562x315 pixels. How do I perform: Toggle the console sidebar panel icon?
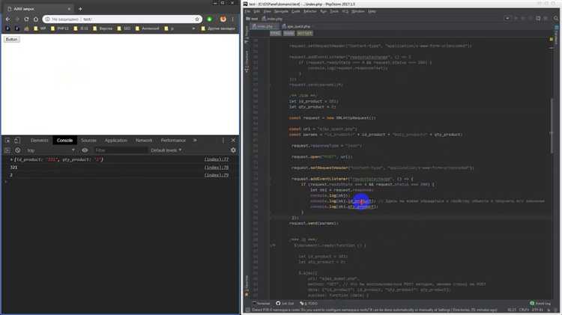click(x=7, y=150)
